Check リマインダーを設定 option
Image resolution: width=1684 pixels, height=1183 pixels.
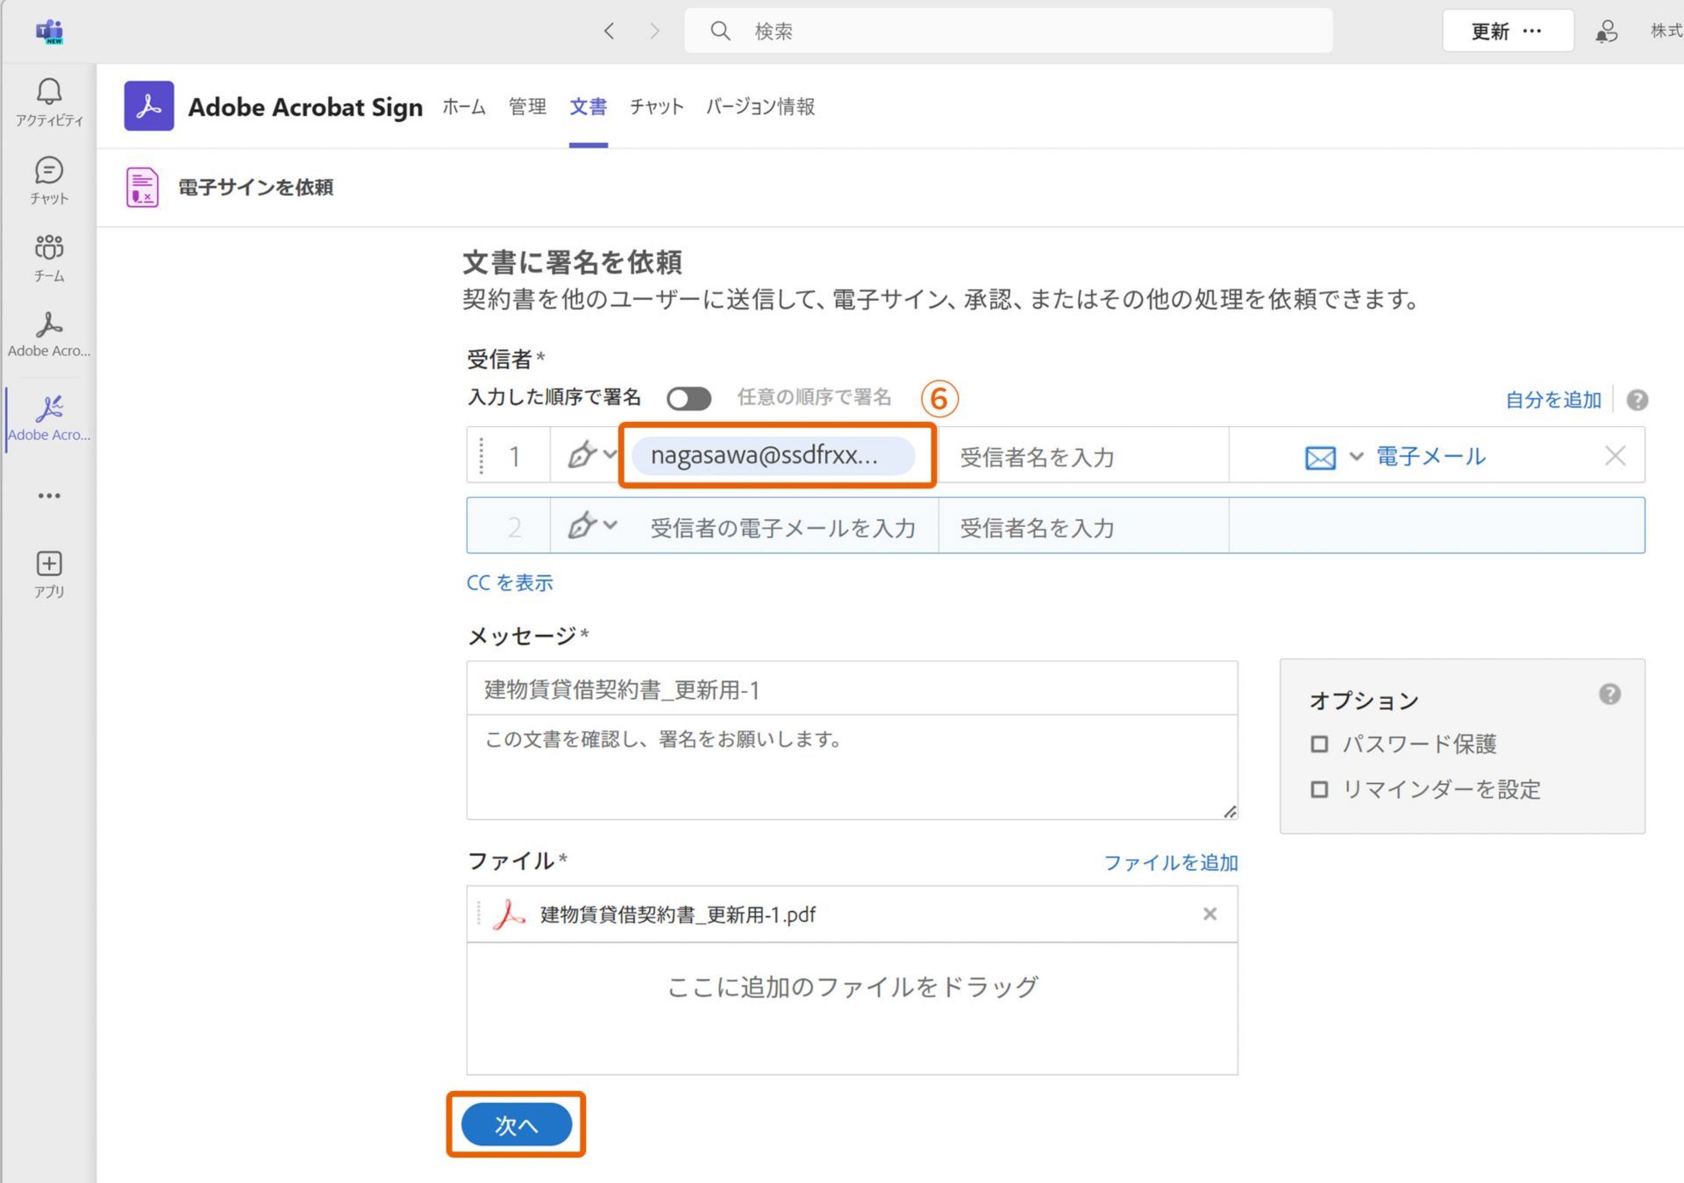(x=1319, y=789)
